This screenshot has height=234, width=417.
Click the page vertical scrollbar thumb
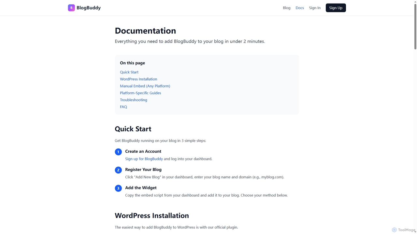415,27
